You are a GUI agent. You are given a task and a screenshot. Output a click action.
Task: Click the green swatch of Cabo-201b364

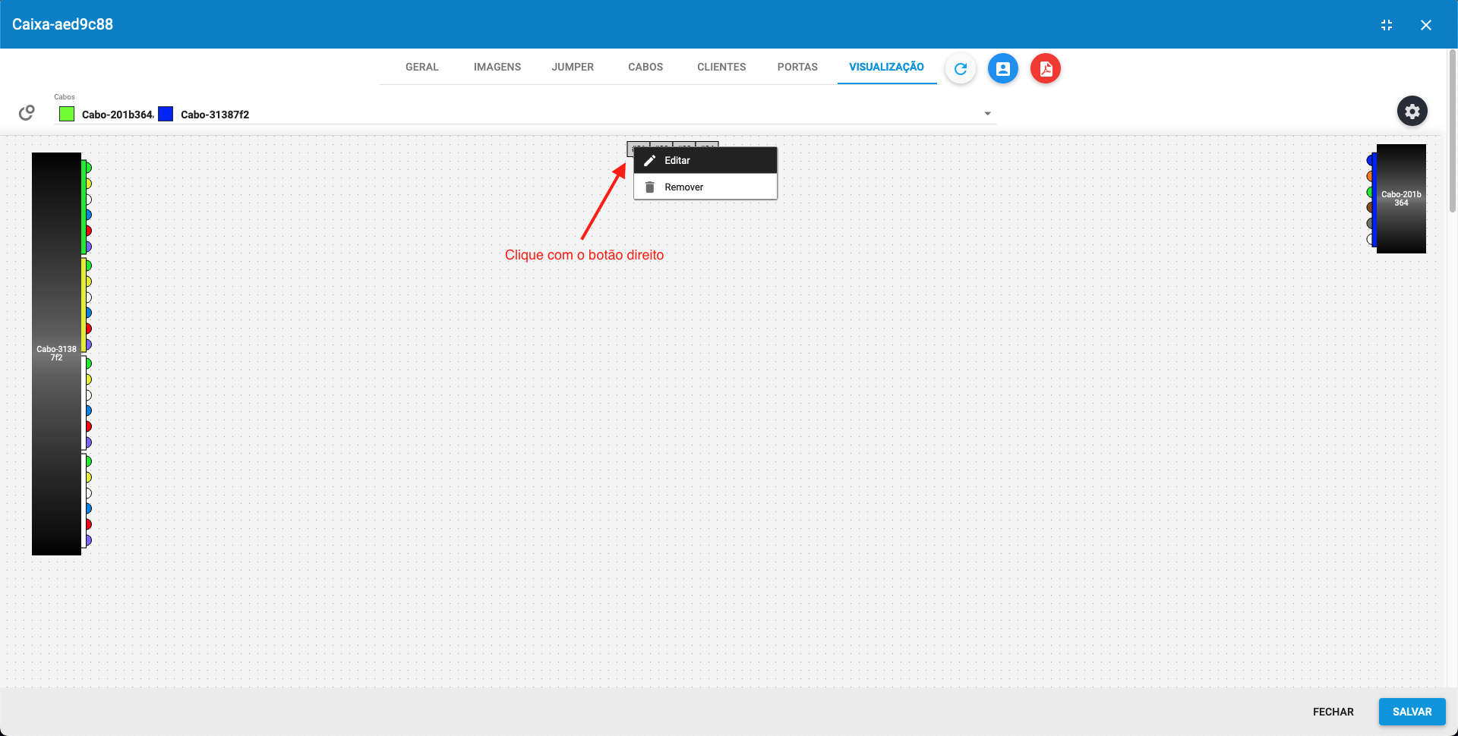pos(67,114)
